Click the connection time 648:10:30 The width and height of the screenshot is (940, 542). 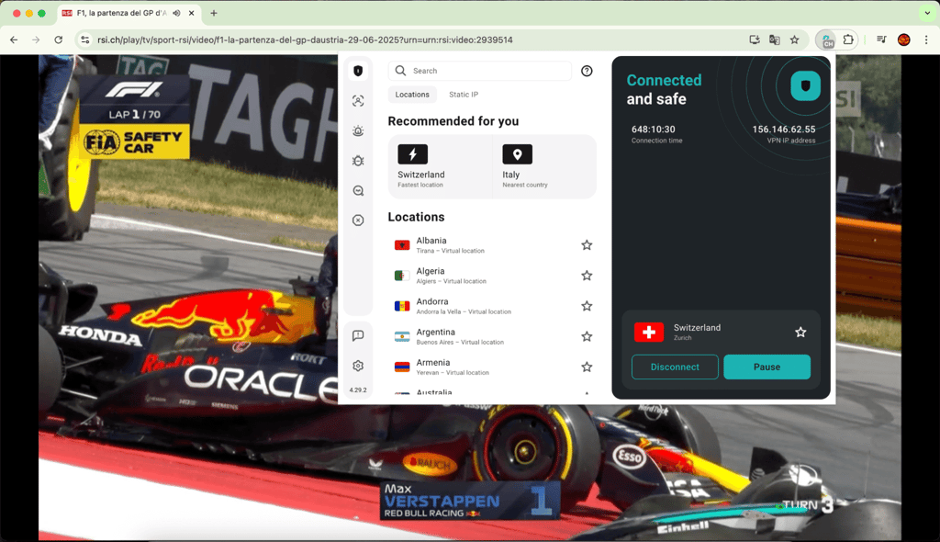(653, 129)
